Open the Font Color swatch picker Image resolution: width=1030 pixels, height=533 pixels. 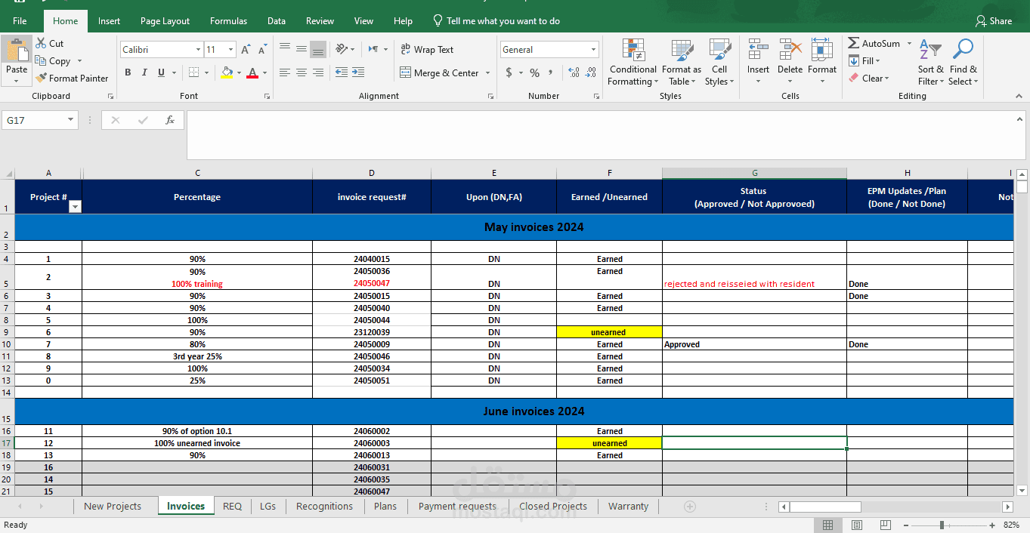(x=263, y=73)
